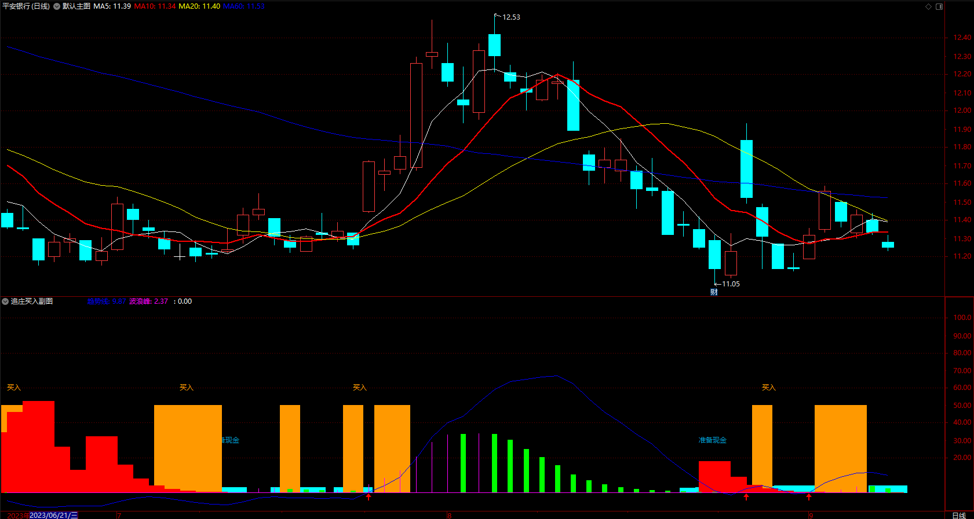The width and height of the screenshot is (974, 519).
Task: Toggle the side panel layout icon
Action: tap(939, 6)
